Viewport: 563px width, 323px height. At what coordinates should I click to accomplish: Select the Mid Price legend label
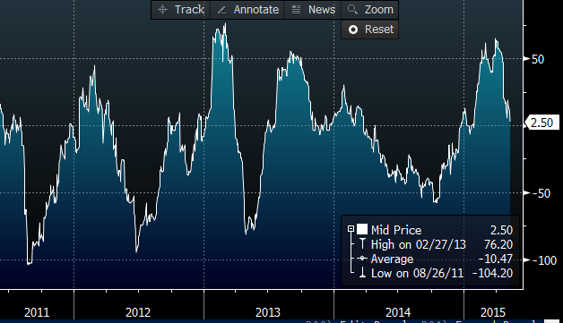click(396, 230)
